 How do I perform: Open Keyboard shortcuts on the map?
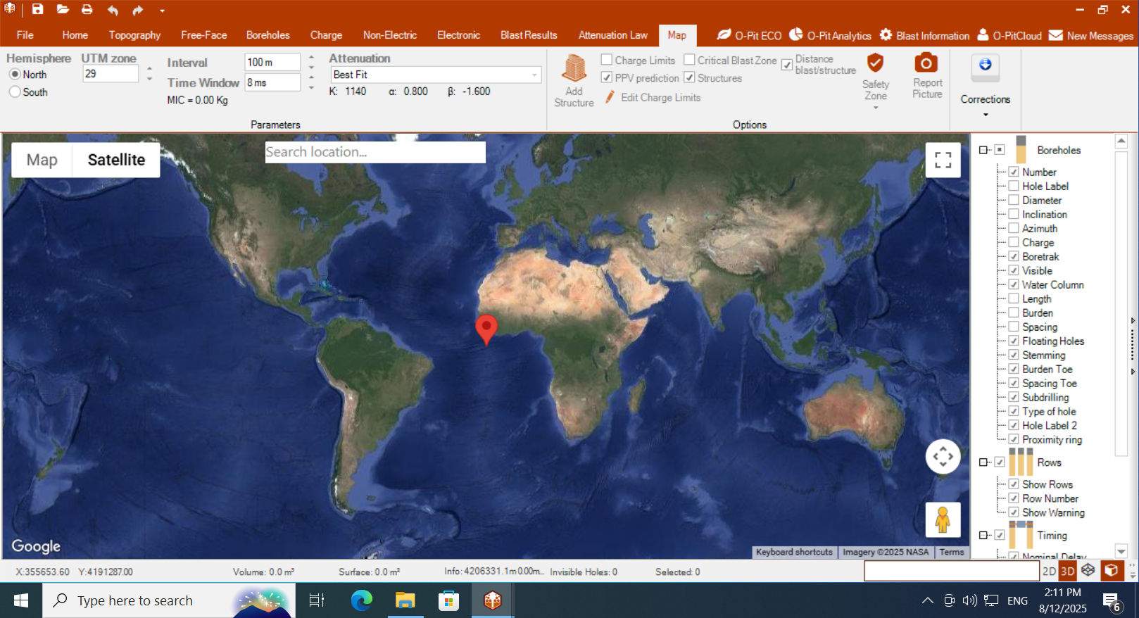coord(794,552)
